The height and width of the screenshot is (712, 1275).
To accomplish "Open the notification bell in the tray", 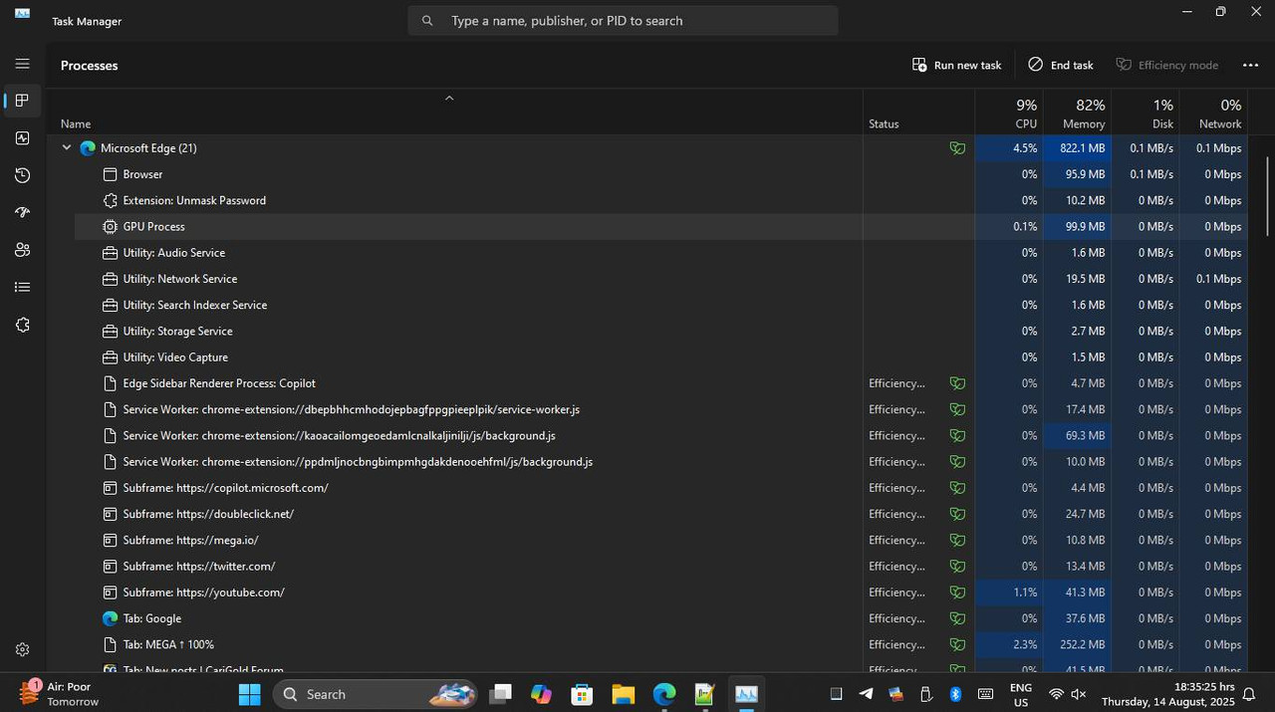I will click(x=1249, y=694).
